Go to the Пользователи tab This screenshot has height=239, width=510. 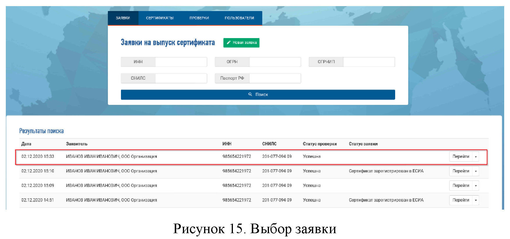(x=239, y=18)
